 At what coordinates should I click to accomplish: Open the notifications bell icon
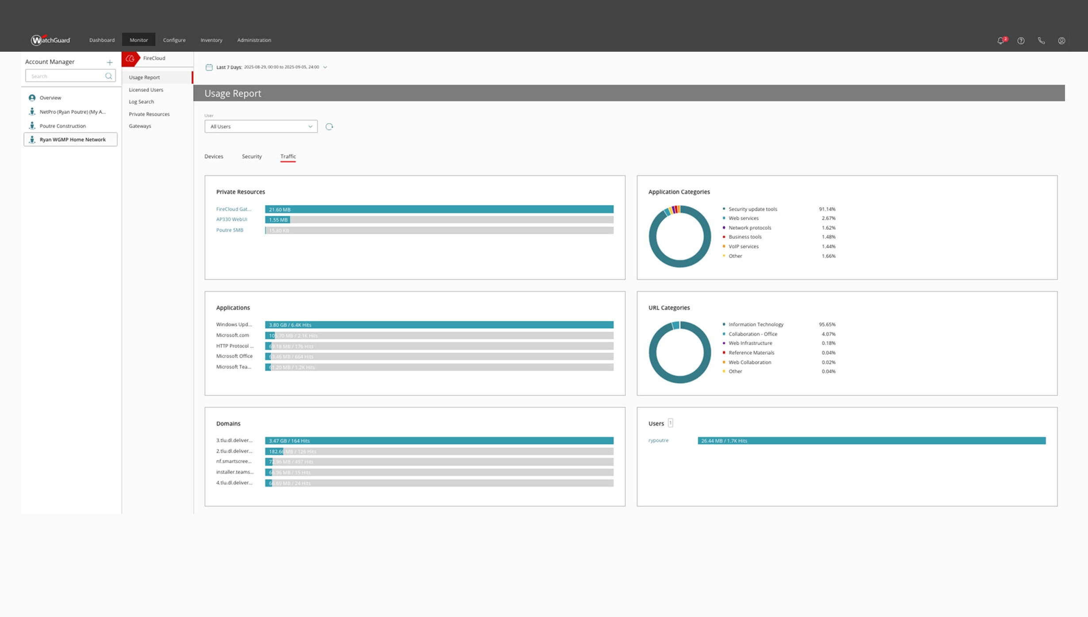click(1000, 41)
